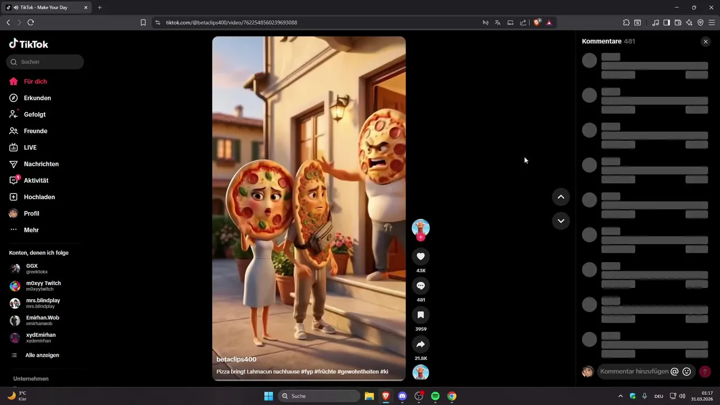
Task: Open the Leo AI sparkle icon
Action: click(689, 22)
